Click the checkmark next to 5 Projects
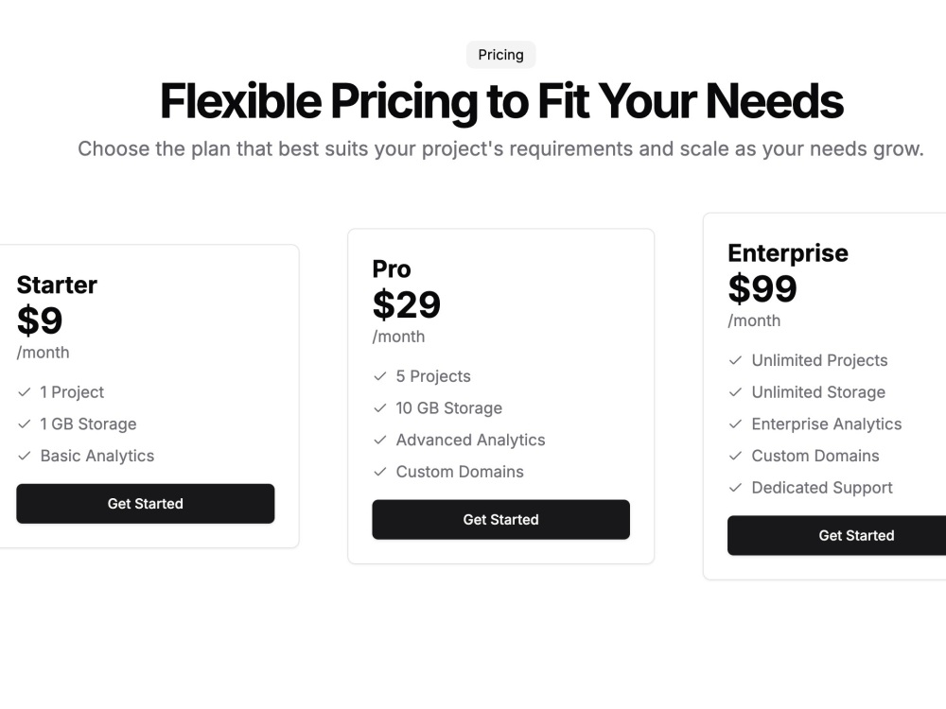The image size is (946, 709). pyautogui.click(x=380, y=377)
